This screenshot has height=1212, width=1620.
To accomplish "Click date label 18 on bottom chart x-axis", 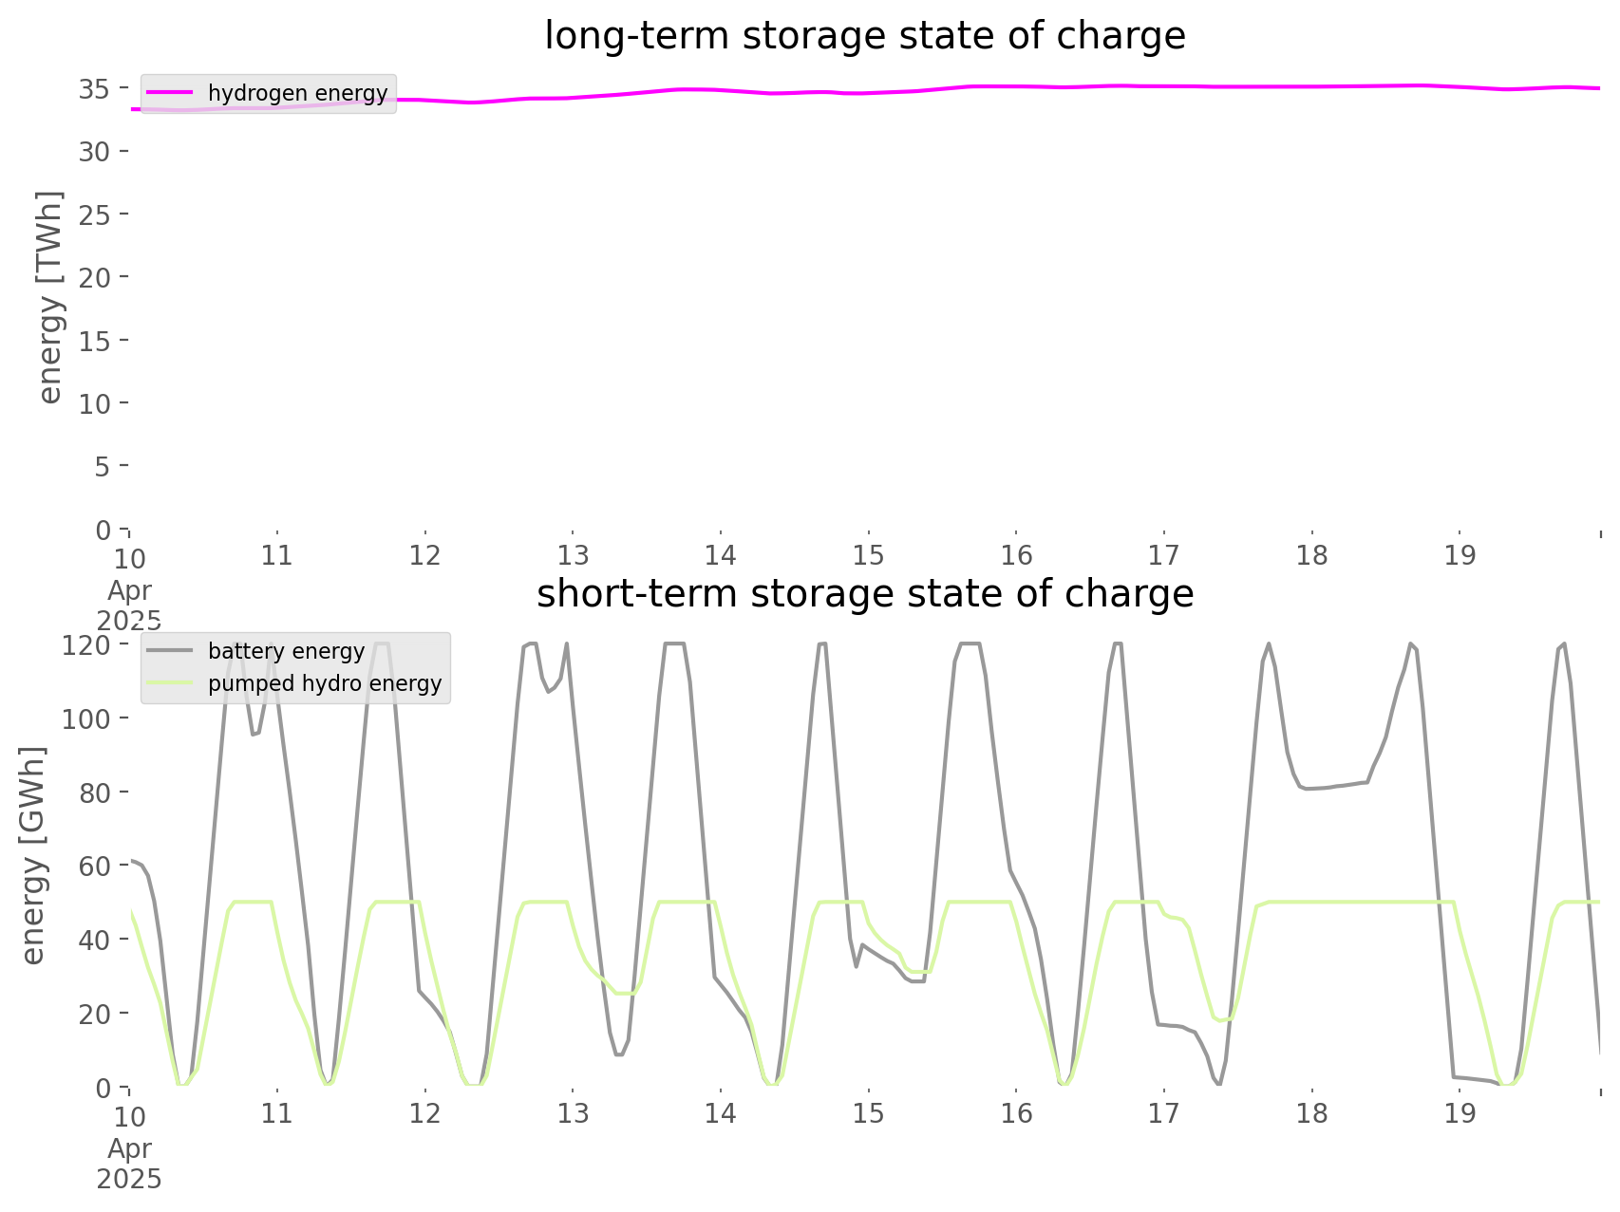I will point(1312,1114).
